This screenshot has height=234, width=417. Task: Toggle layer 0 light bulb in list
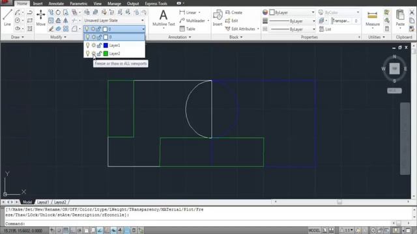point(87,37)
